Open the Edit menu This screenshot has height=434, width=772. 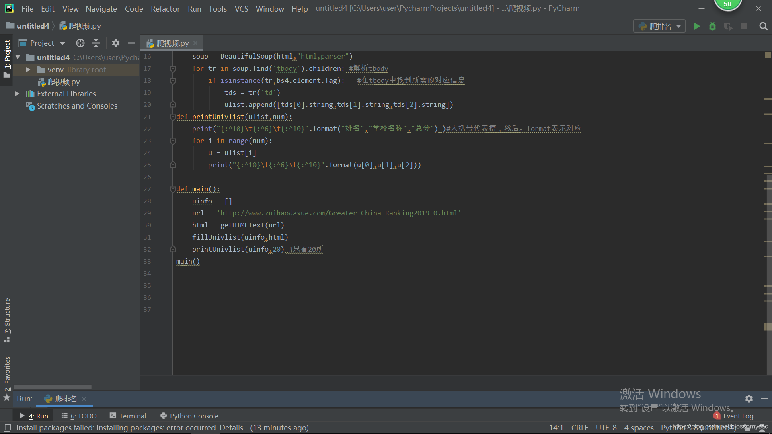47,8
